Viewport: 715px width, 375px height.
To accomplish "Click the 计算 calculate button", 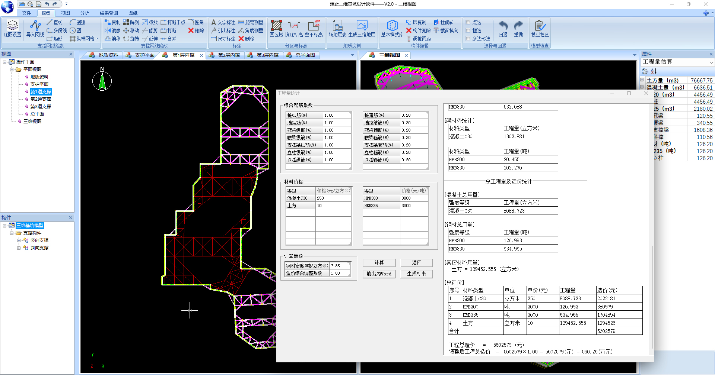I will 379,262.
